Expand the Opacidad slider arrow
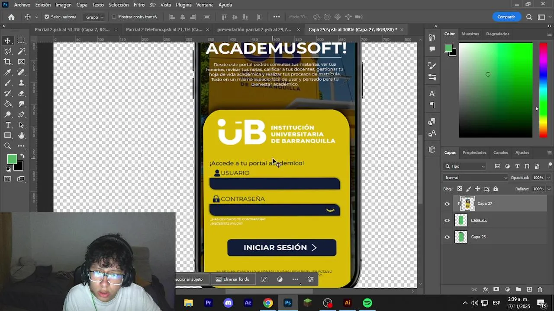This screenshot has width=554, height=311. pyautogui.click(x=549, y=178)
